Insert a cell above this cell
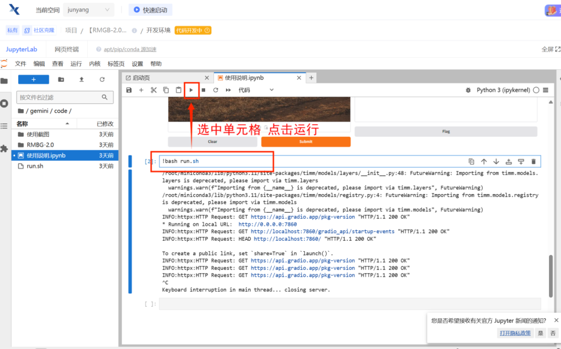The width and height of the screenshot is (561, 349). (509, 162)
